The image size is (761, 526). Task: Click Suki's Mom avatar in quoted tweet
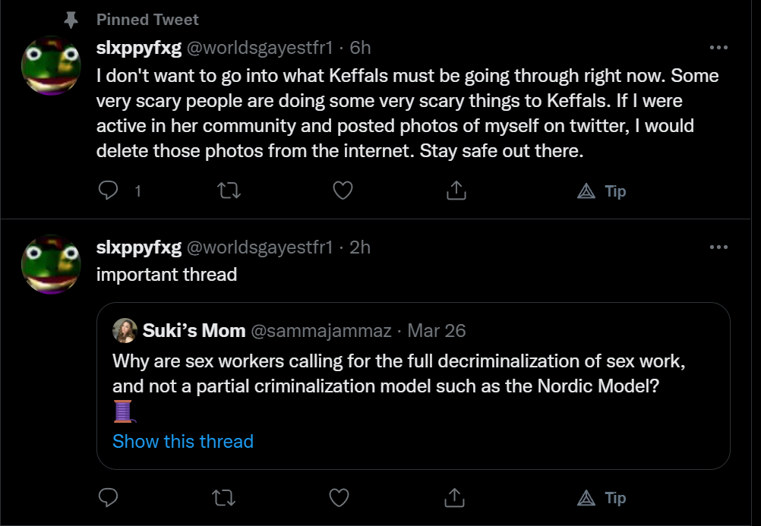click(125, 331)
